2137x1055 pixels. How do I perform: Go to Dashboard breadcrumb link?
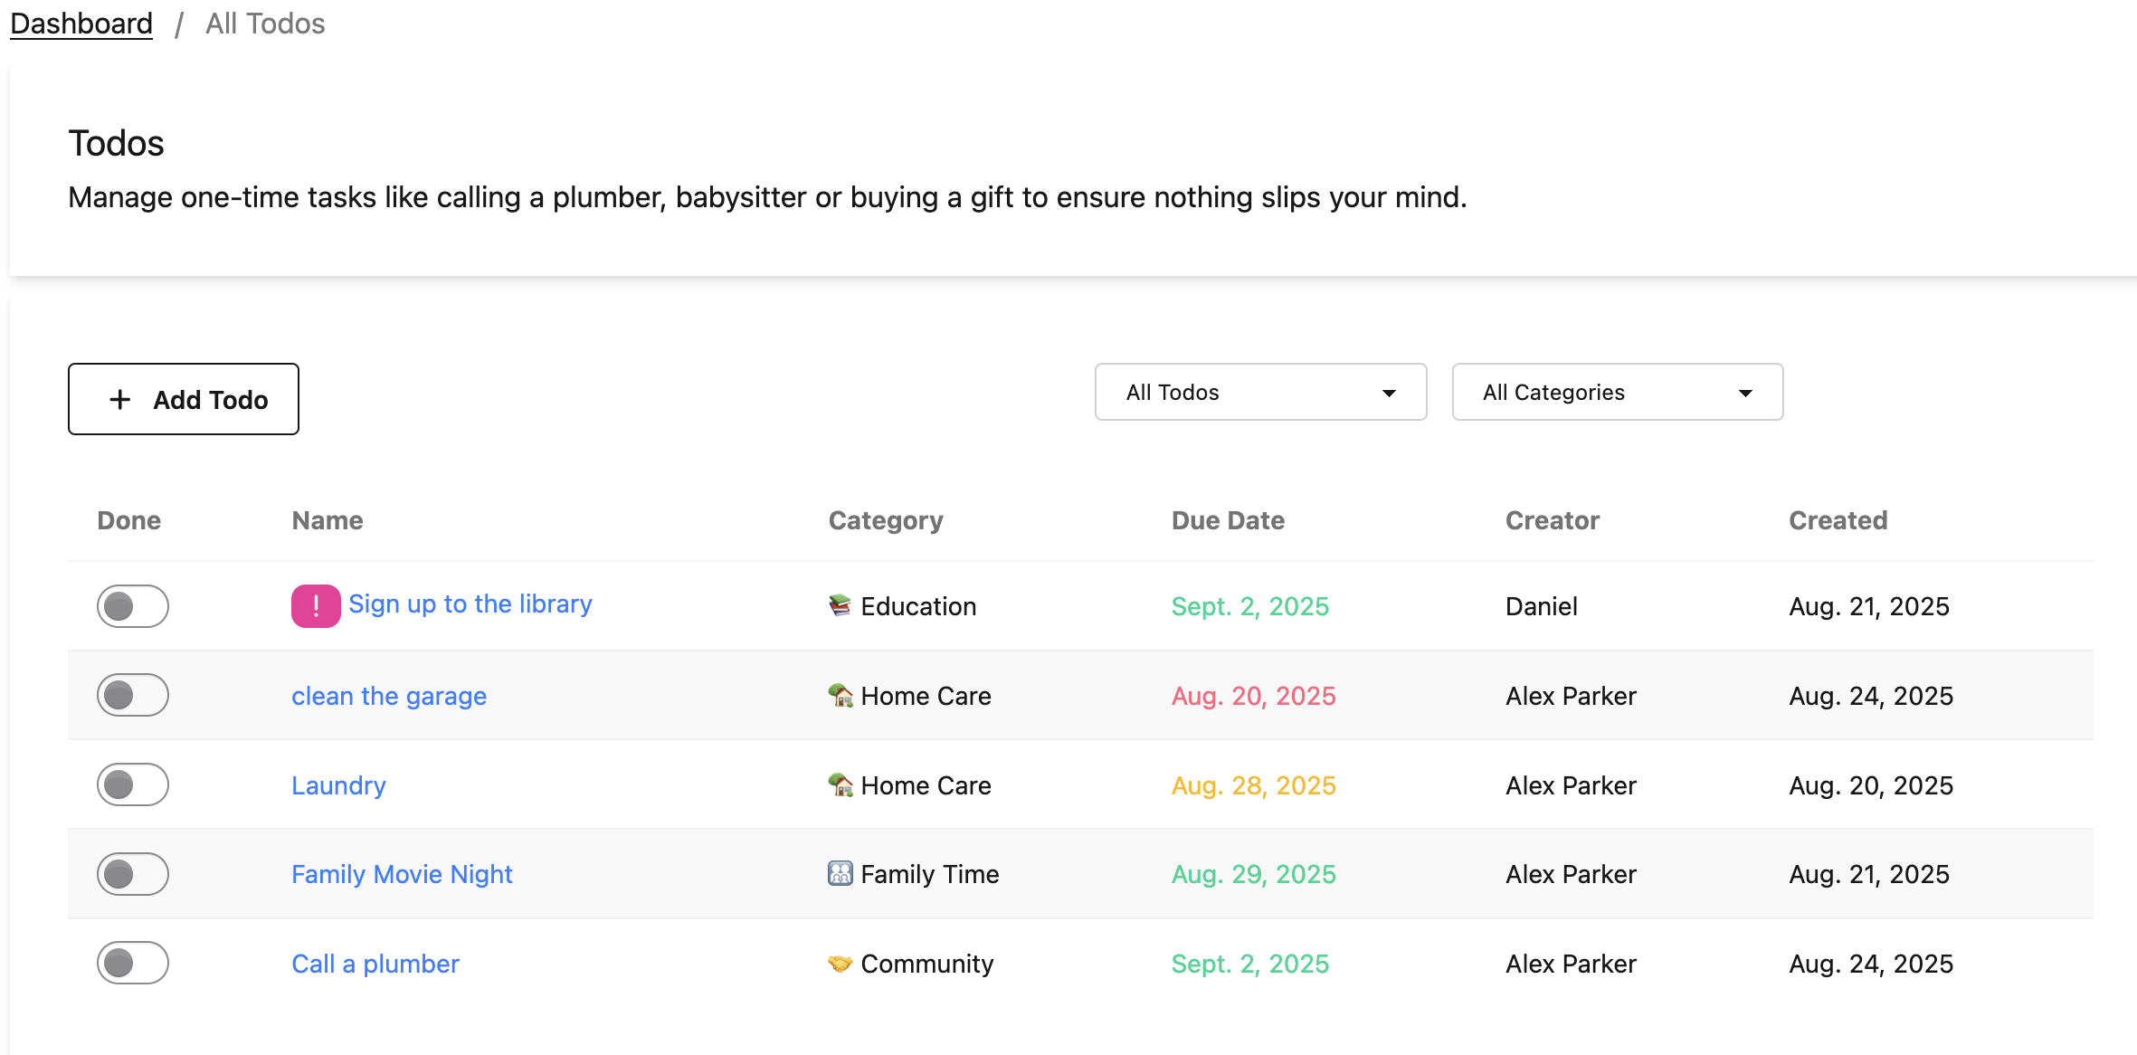point(81,24)
